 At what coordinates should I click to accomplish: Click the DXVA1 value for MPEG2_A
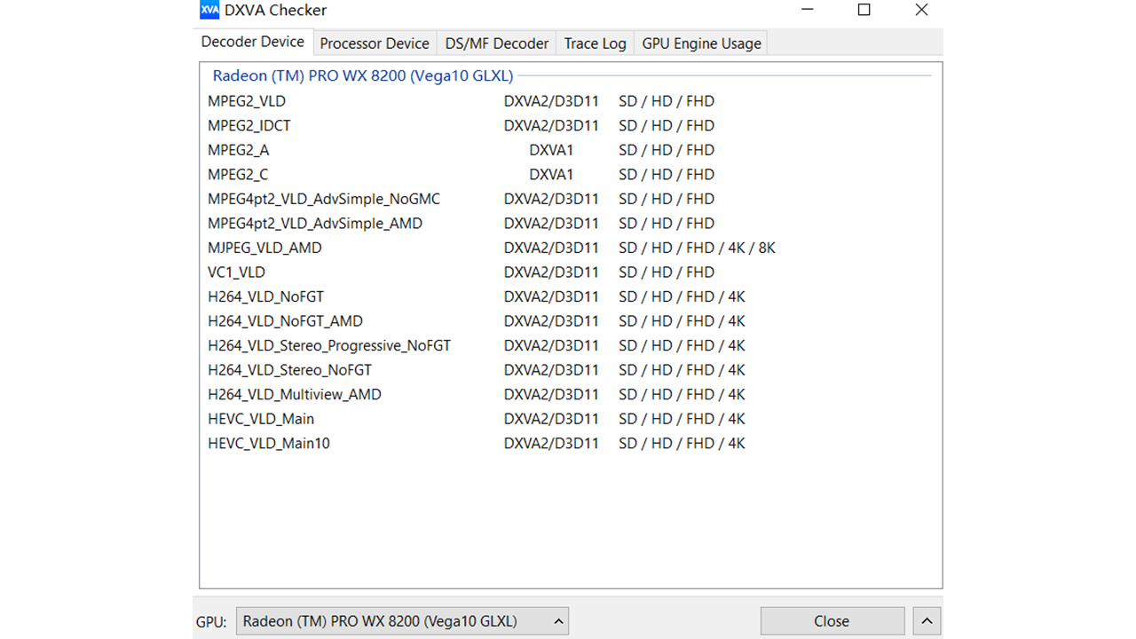(551, 150)
